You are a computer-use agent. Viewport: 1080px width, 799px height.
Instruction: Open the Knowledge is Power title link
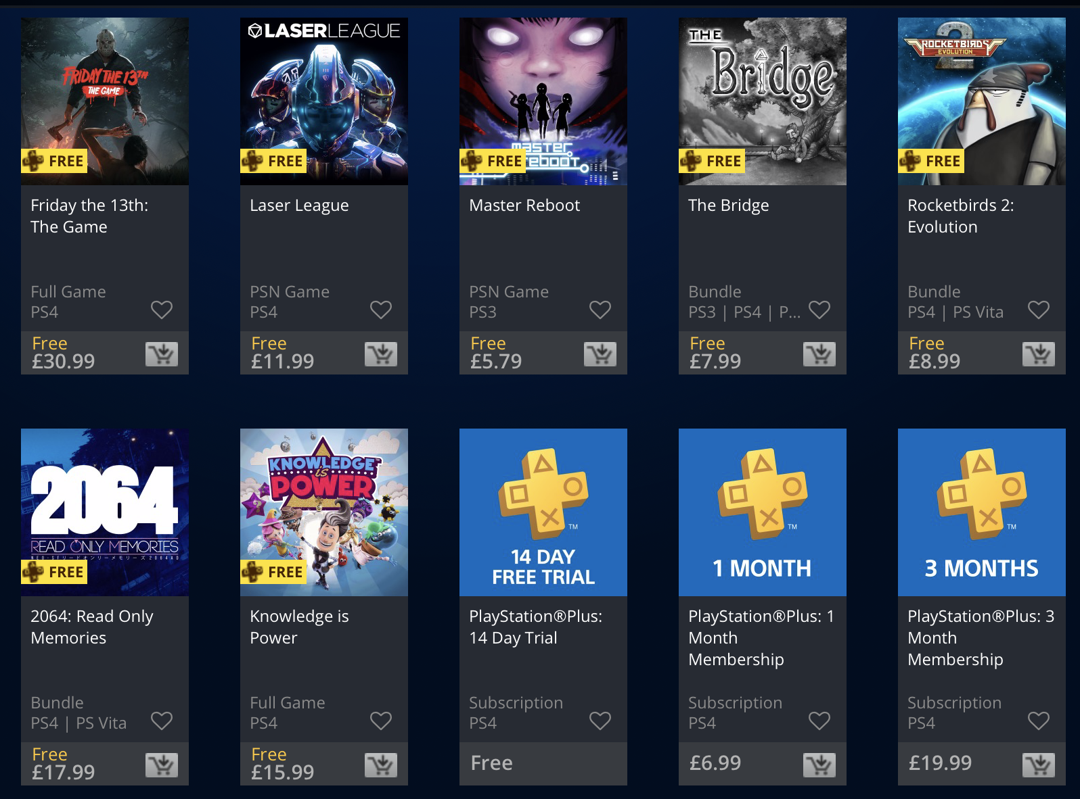[x=299, y=627]
